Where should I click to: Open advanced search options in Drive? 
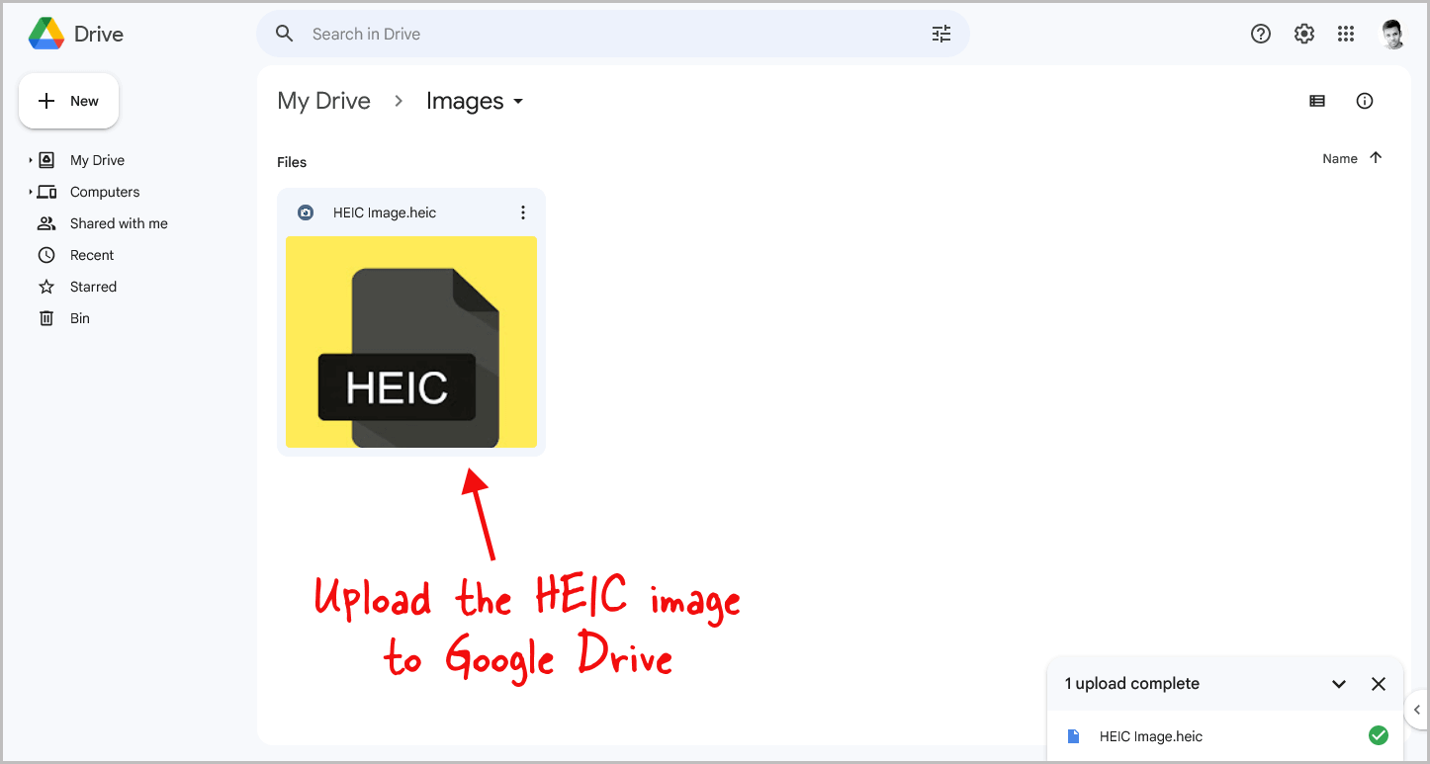click(940, 33)
